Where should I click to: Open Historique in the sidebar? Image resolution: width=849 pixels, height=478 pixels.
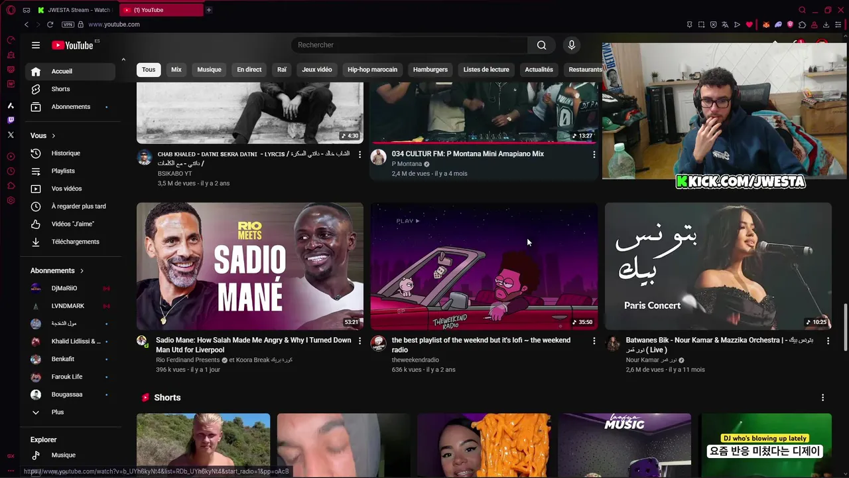70,153
